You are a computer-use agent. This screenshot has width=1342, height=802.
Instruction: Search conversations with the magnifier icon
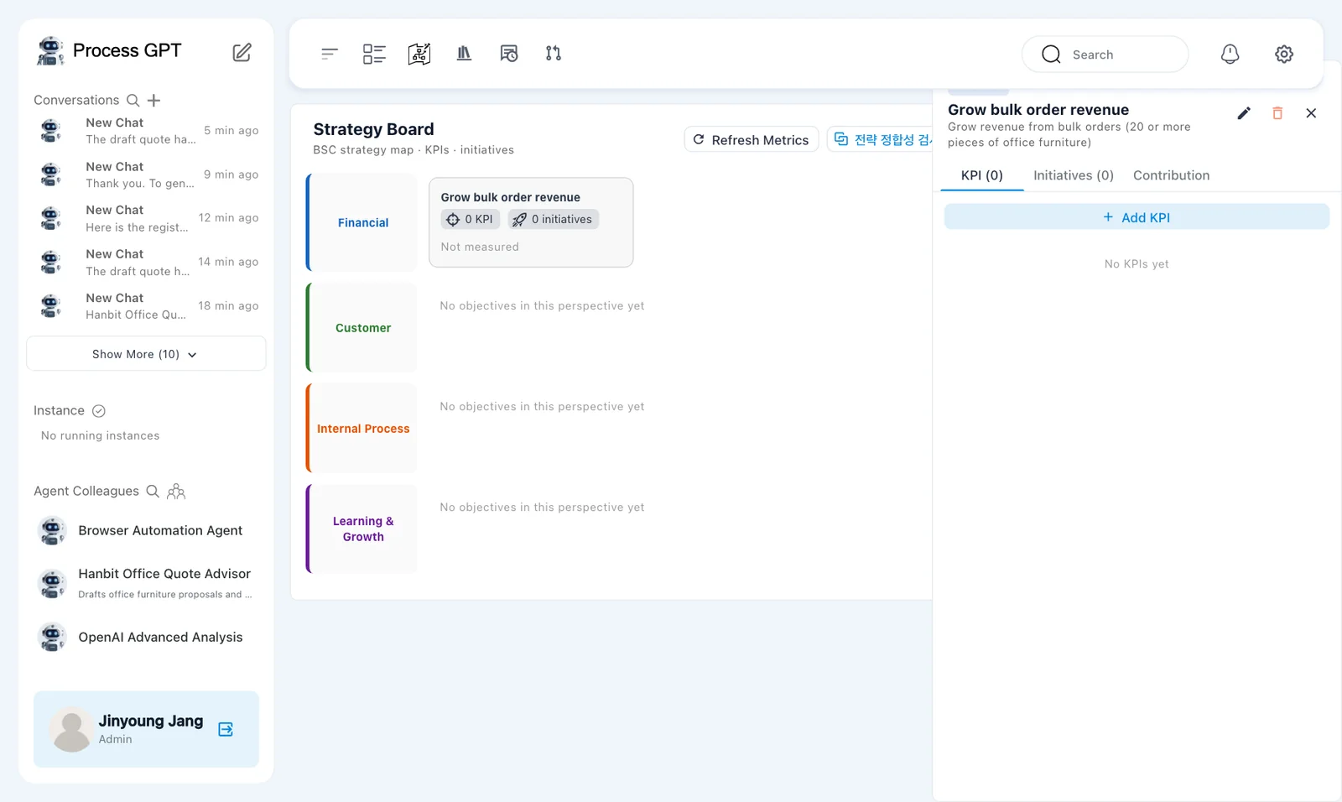tap(133, 101)
